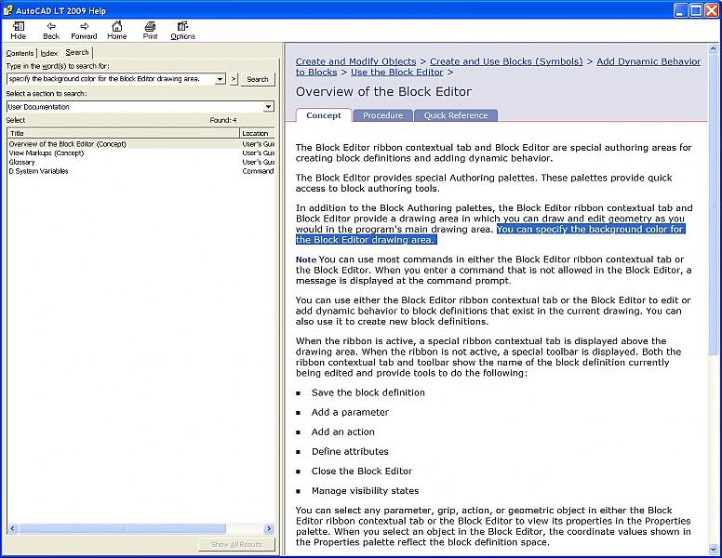Follow 'Create and Use Blocks (Symbols)' link

point(506,61)
